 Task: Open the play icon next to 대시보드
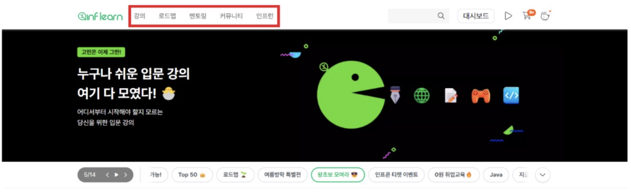click(508, 16)
